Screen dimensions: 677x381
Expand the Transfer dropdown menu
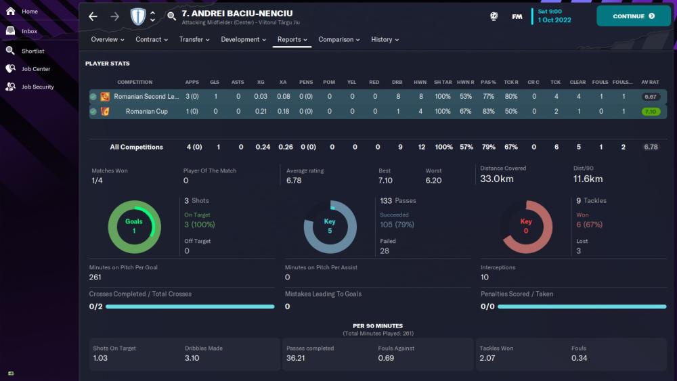194,39
